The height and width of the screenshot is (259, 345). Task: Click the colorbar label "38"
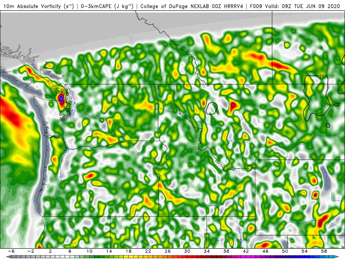226,251
